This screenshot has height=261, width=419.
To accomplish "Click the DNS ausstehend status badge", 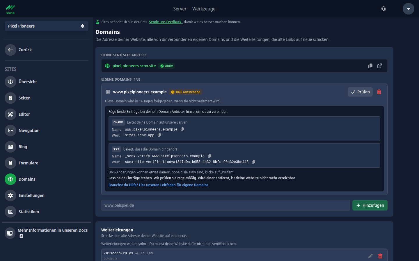I will point(186,92).
